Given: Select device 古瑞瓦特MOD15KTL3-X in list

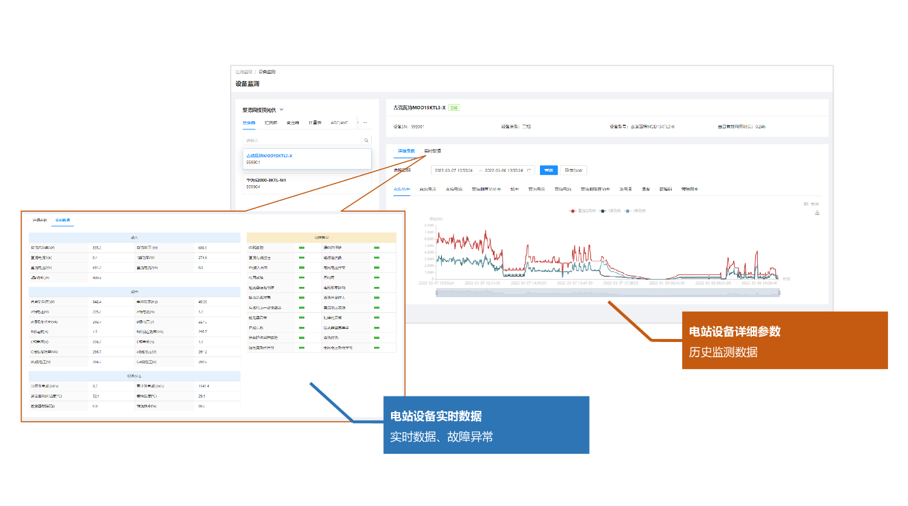Looking at the screenshot, I should click(x=307, y=159).
